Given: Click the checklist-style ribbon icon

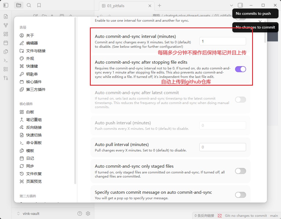Looking at the screenshot, I should point(6,69).
